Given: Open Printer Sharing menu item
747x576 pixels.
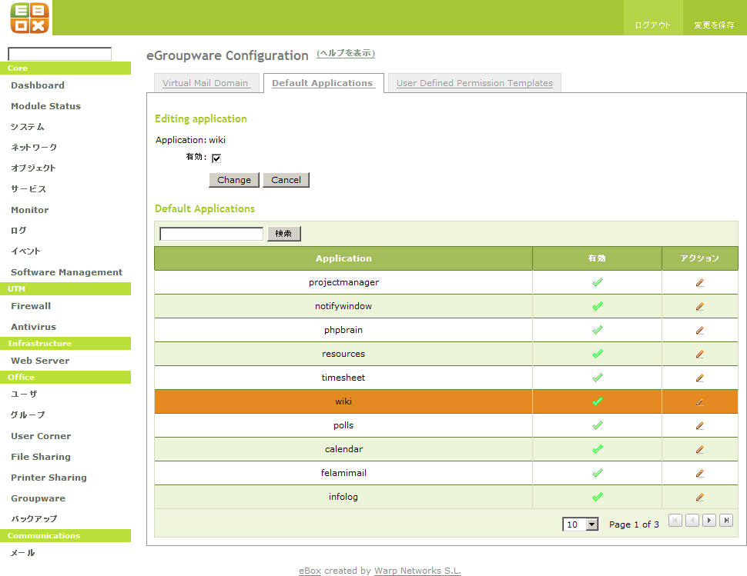Looking at the screenshot, I should 49,478.
